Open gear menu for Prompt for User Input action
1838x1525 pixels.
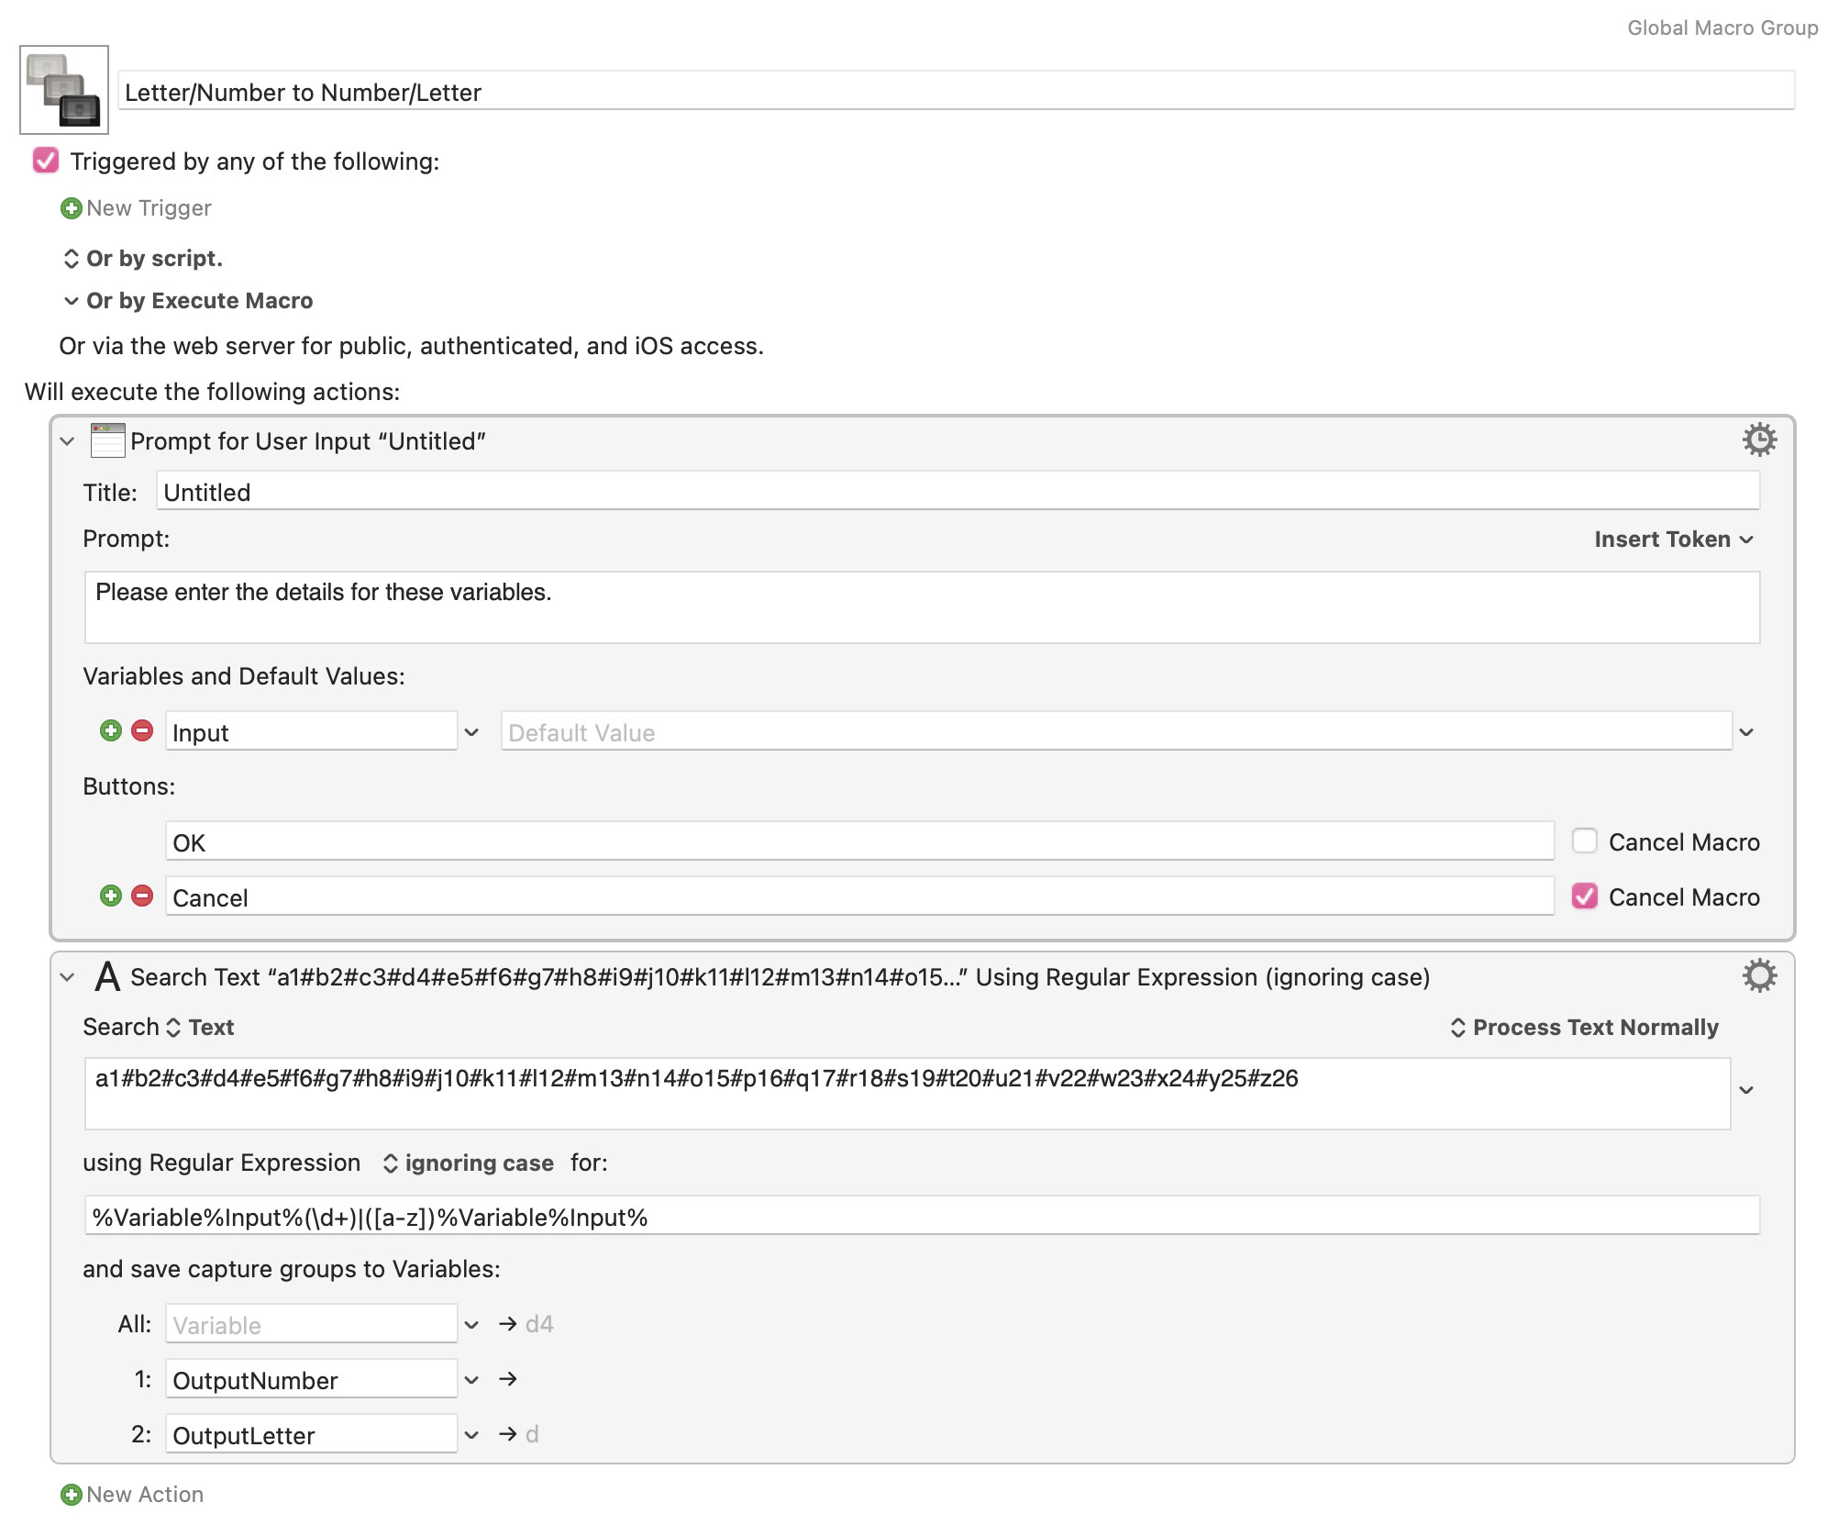click(x=1759, y=440)
